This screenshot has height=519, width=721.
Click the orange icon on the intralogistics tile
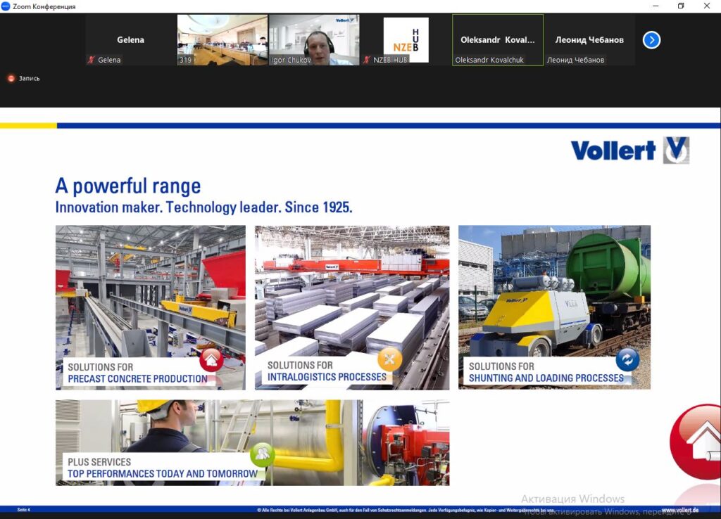[x=389, y=359]
